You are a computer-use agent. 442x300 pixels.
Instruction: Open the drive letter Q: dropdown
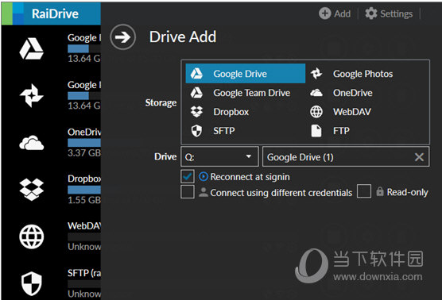click(219, 156)
